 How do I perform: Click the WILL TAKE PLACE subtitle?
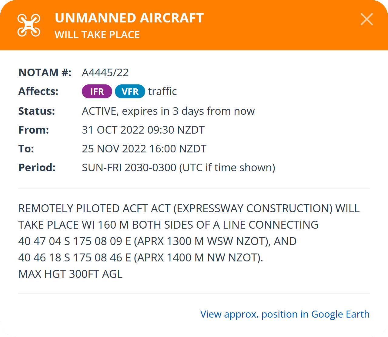[x=97, y=35]
